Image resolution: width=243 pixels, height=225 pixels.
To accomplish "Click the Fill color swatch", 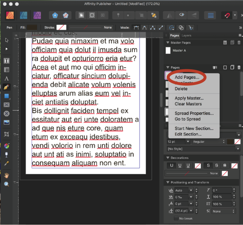I will 33,27.
